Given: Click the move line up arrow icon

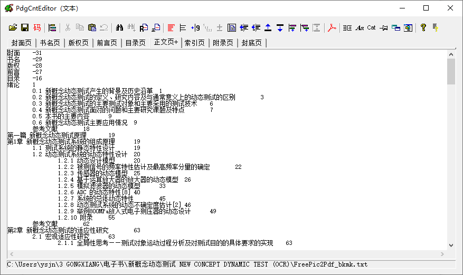Looking at the screenshot, I should (268, 28).
